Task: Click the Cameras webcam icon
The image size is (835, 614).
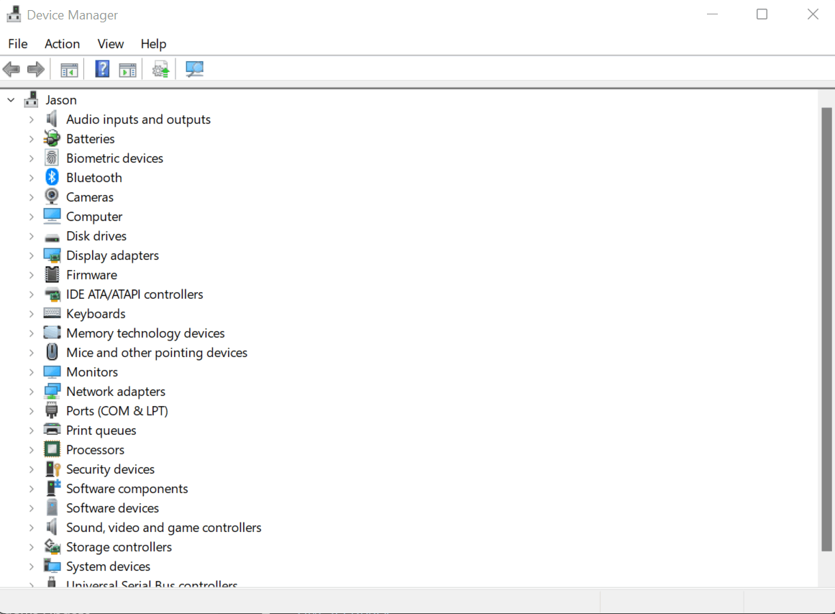Action: [x=52, y=197]
